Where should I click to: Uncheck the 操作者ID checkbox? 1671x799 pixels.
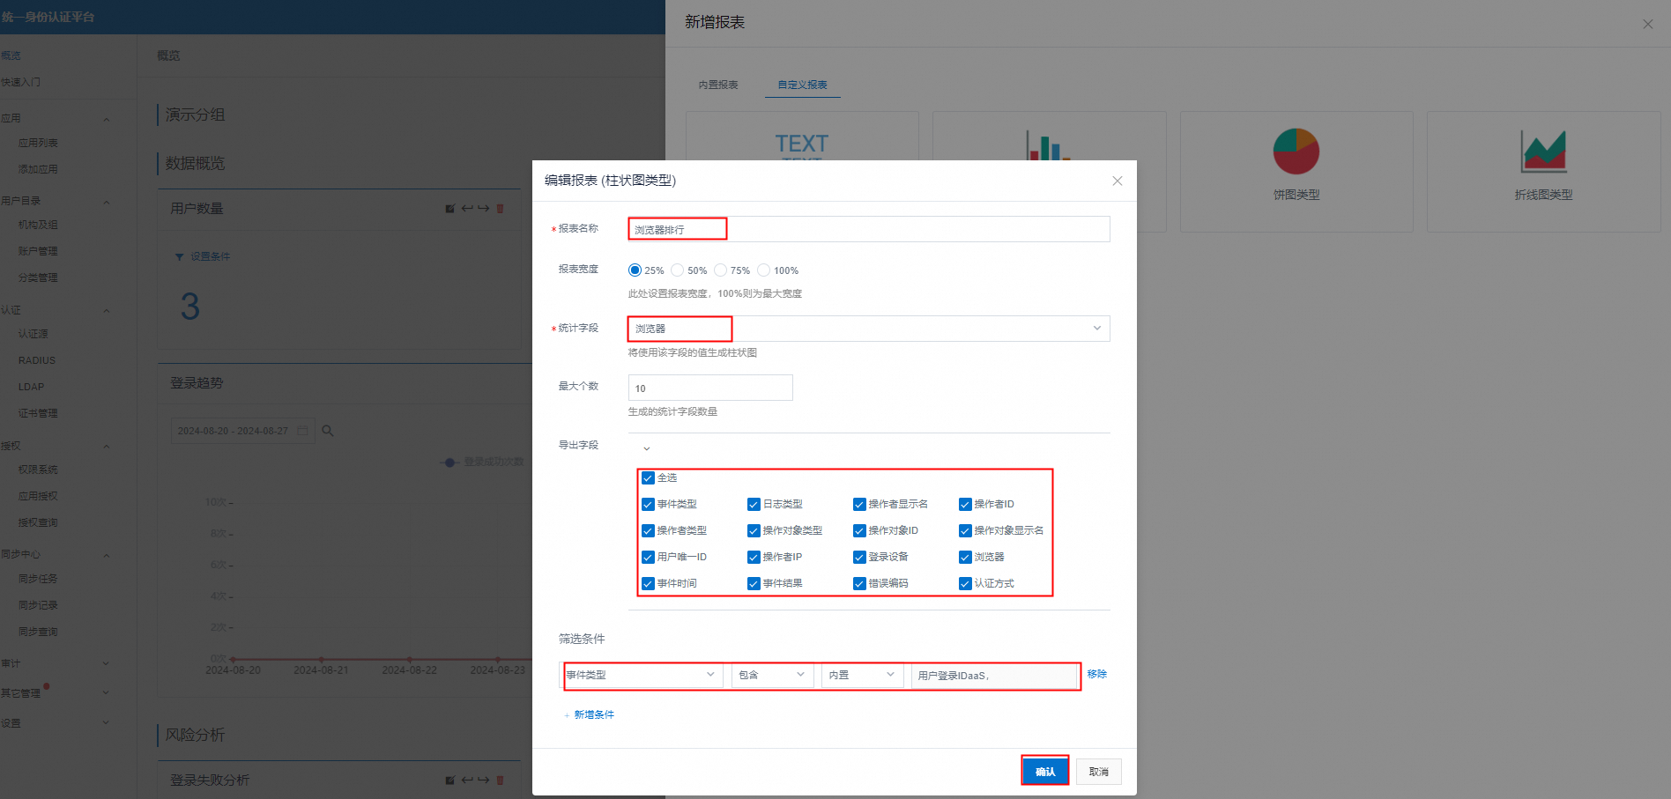[x=965, y=505]
